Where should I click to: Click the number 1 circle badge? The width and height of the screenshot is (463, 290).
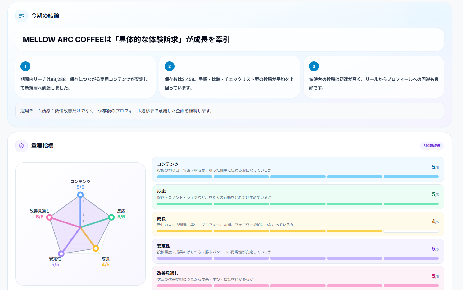(25, 66)
